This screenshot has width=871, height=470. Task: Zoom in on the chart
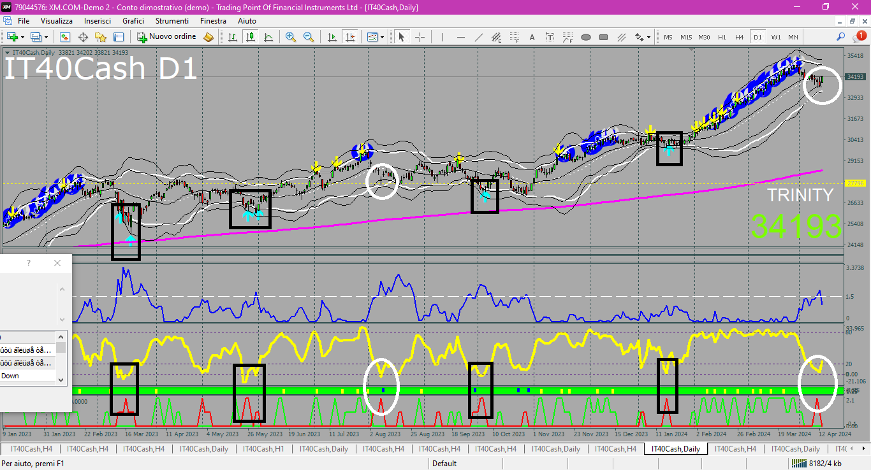pos(291,37)
